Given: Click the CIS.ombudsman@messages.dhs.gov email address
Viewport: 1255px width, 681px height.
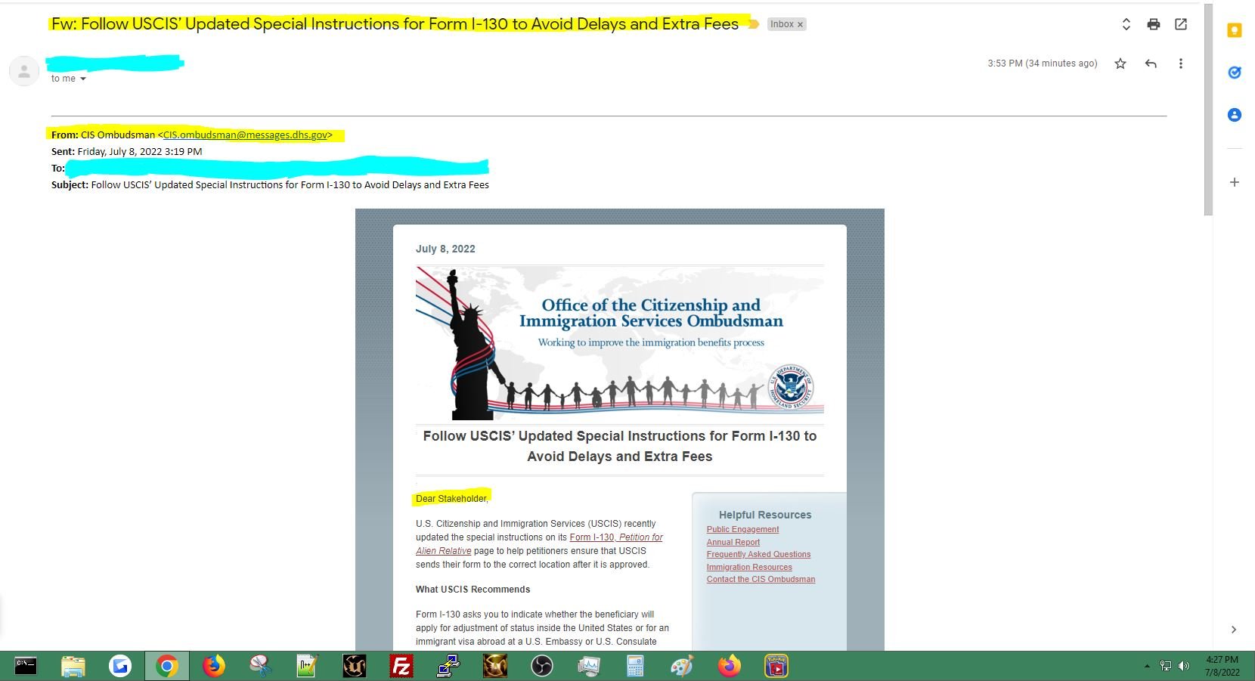Looking at the screenshot, I should point(246,135).
